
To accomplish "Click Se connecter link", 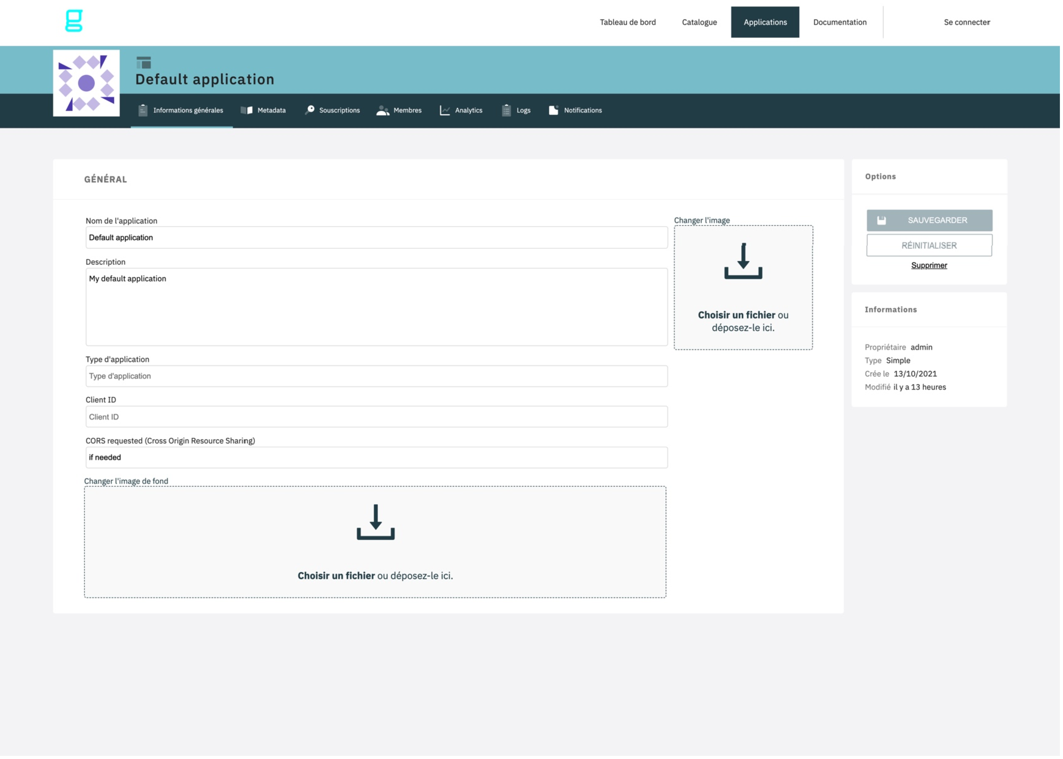I will point(968,22).
